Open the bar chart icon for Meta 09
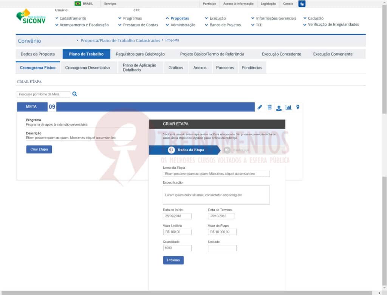The height and width of the screenshot is (295, 387). pyautogui.click(x=288, y=107)
